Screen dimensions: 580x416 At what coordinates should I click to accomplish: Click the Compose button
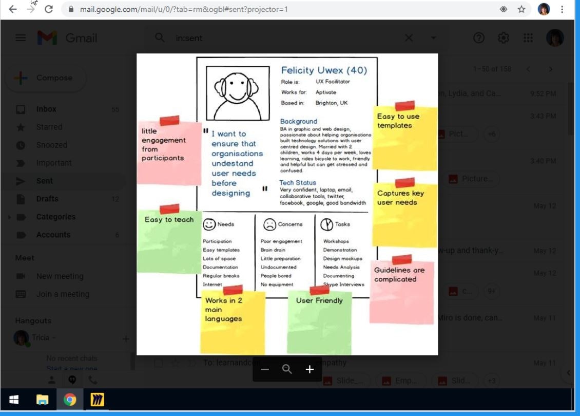coord(46,78)
